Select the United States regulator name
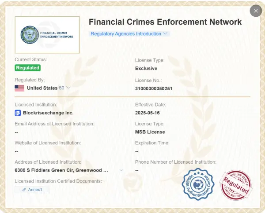The height and width of the screenshot is (213, 265). pos(42,88)
